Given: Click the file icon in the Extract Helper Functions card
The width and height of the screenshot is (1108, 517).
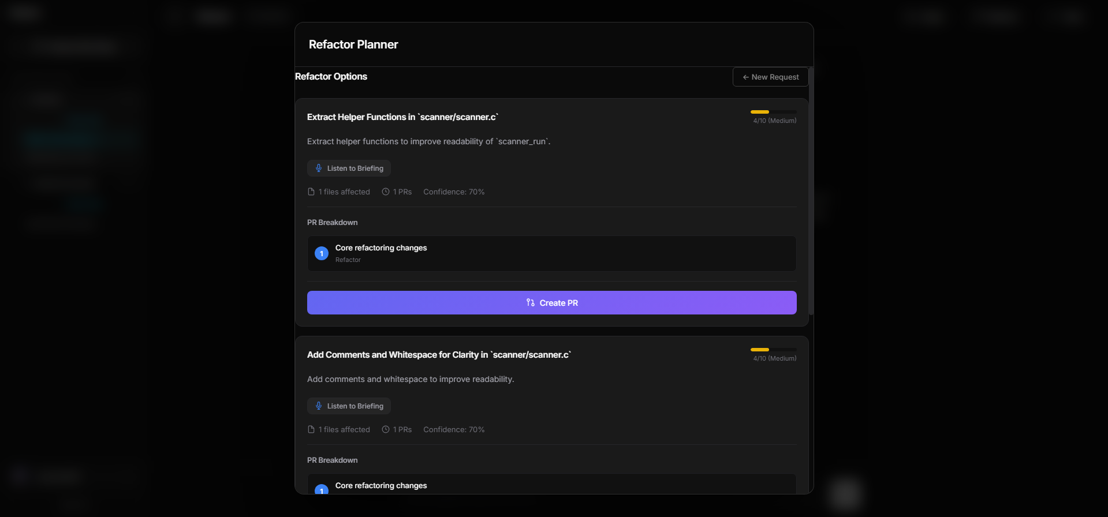Looking at the screenshot, I should [x=311, y=192].
